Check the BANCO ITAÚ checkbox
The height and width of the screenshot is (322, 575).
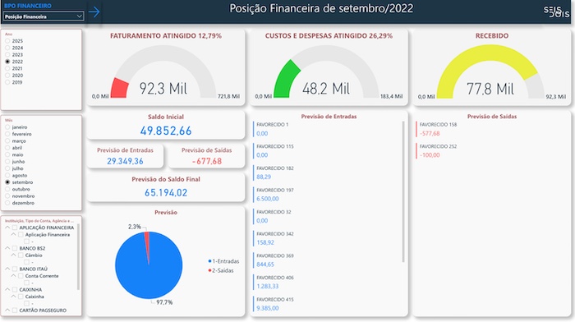[15, 269]
